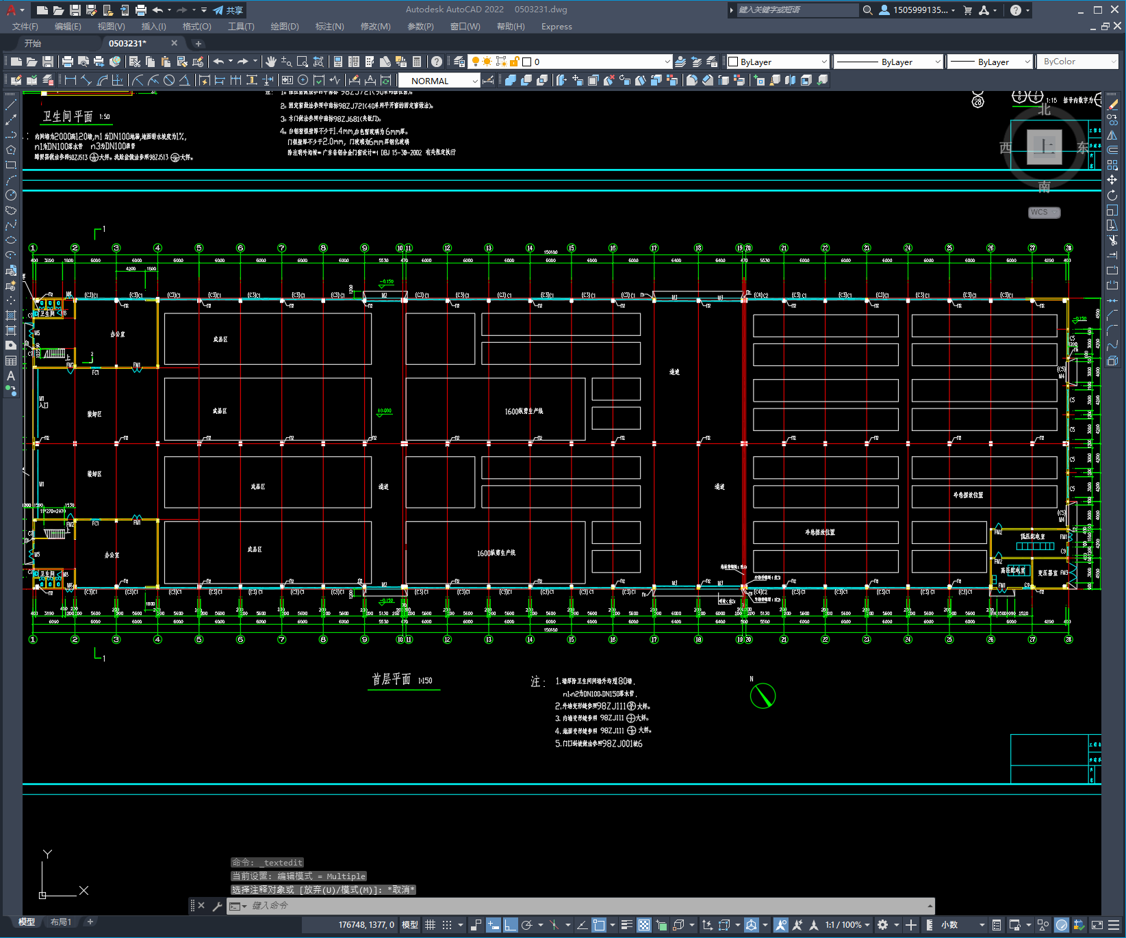Select the Circle tool in draw toolbar
Image resolution: width=1126 pixels, height=938 pixels.
(11, 195)
